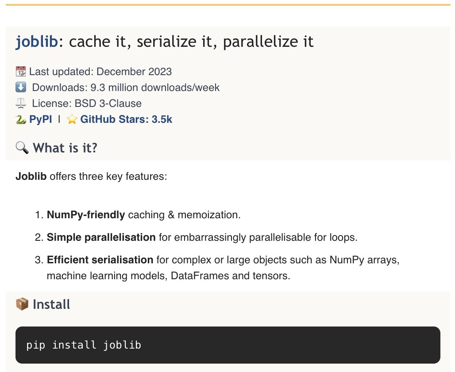This screenshot has width=455, height=372.
Task: Open the GitHub Stars: 3.5k link
Action: pos(126,119)
